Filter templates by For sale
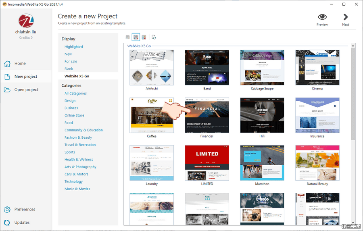This screenshot has width=363, height=231. [x=71, y=62]
